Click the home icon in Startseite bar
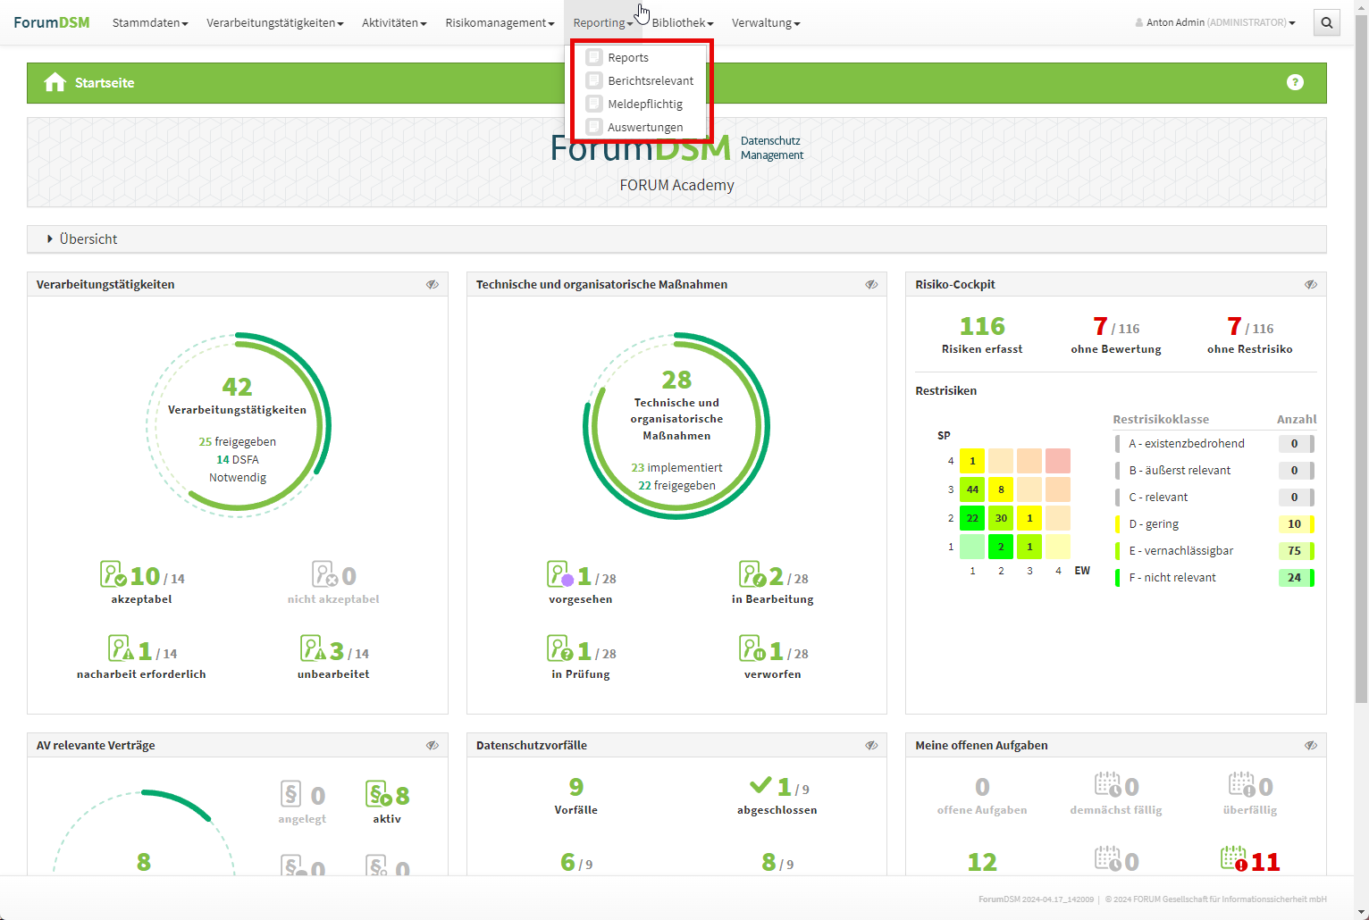This screenshot has height=920, width=1369. point(55,83)
